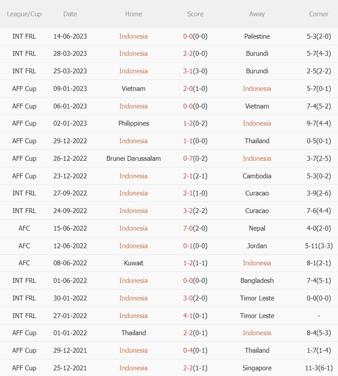
Task: Click the Date column header
Action: tap(70, 14)
